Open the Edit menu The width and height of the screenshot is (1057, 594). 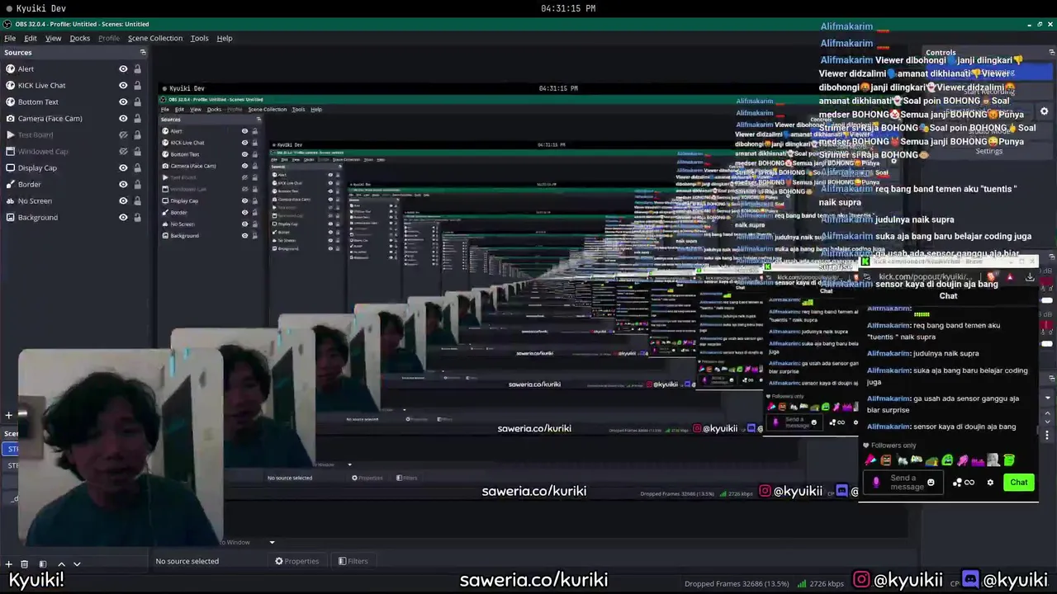pyautogui.click(x=31, y=38)
